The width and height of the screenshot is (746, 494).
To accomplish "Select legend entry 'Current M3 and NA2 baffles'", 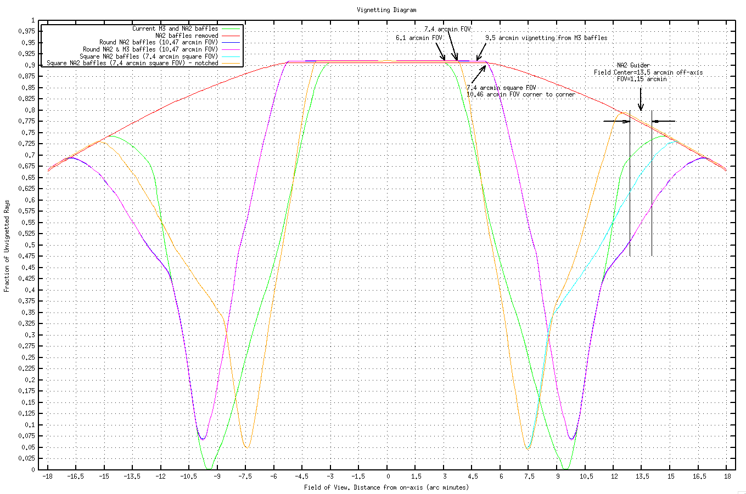I will 175,29.
